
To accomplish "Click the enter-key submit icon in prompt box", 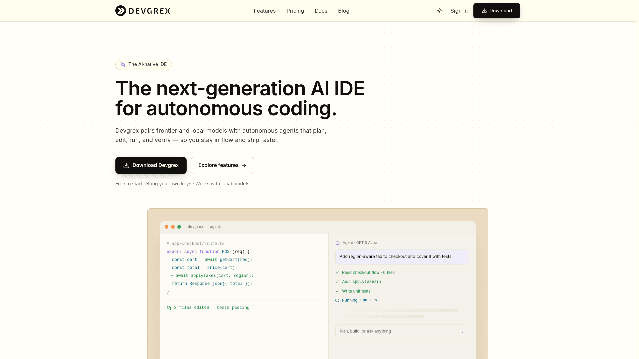I will point(463,331).
